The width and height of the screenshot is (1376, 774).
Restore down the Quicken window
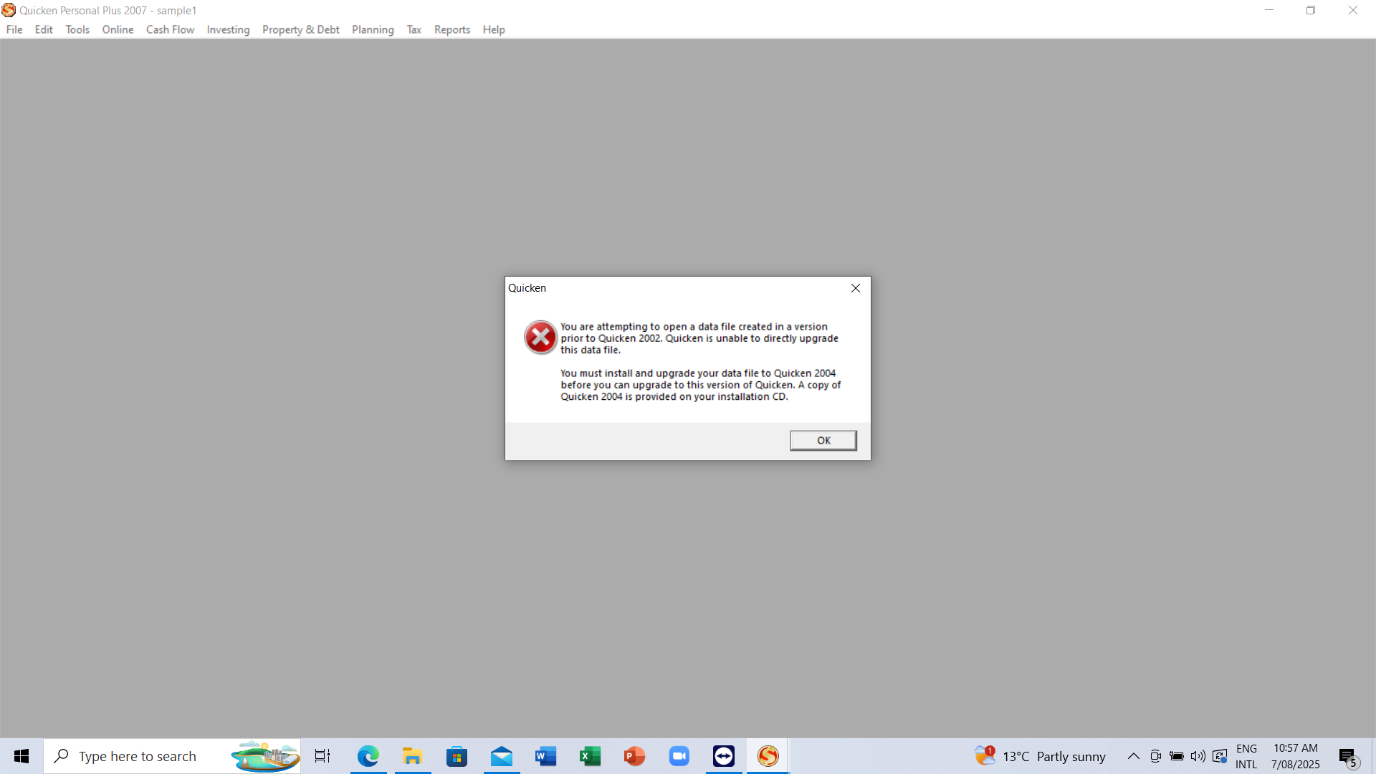tap(1311, 10)
